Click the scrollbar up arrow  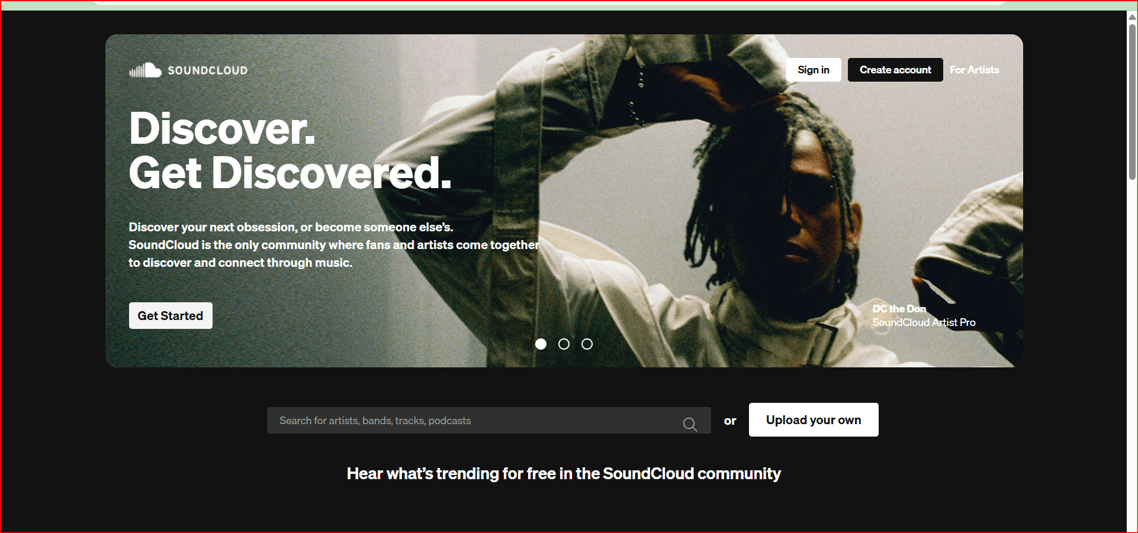(1132, 17)
